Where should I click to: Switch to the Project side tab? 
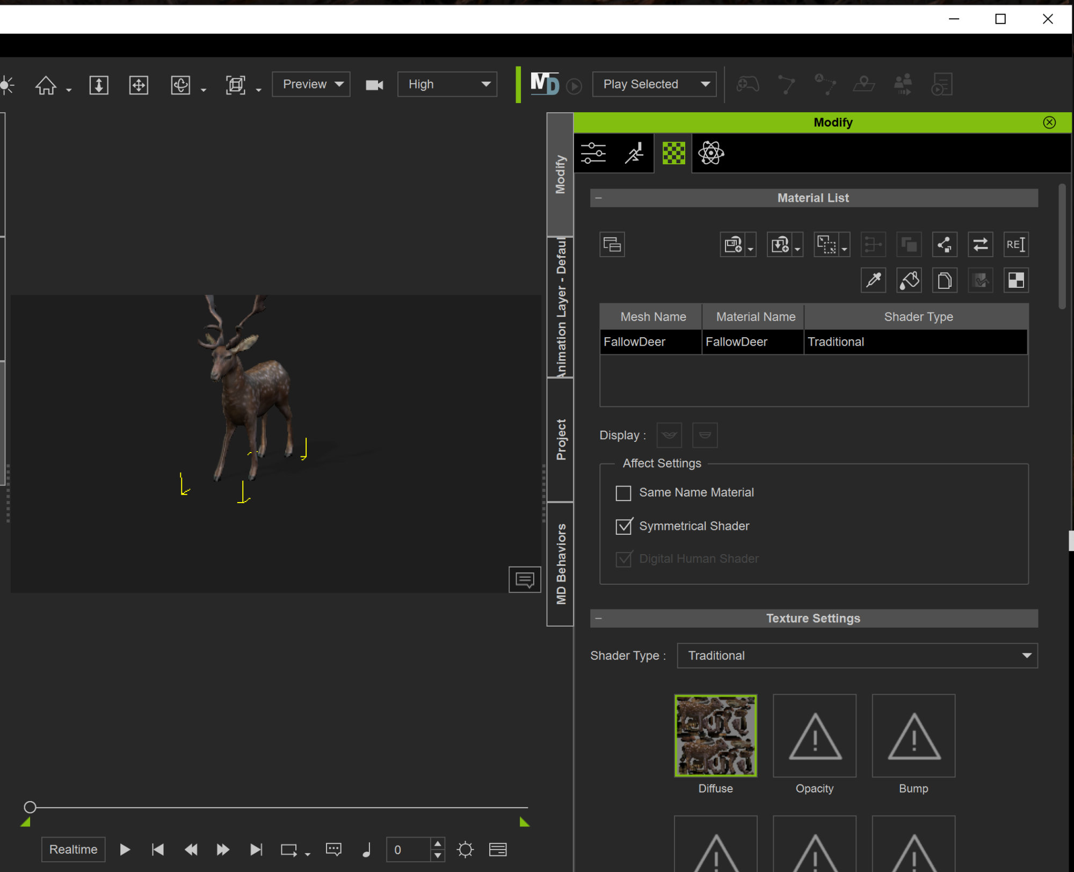pyautogui.click(x=560, y=440)
